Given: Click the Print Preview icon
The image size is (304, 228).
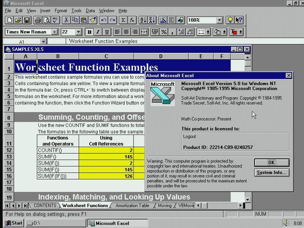Looking at the screenshot, I should (x=46, y=20).
